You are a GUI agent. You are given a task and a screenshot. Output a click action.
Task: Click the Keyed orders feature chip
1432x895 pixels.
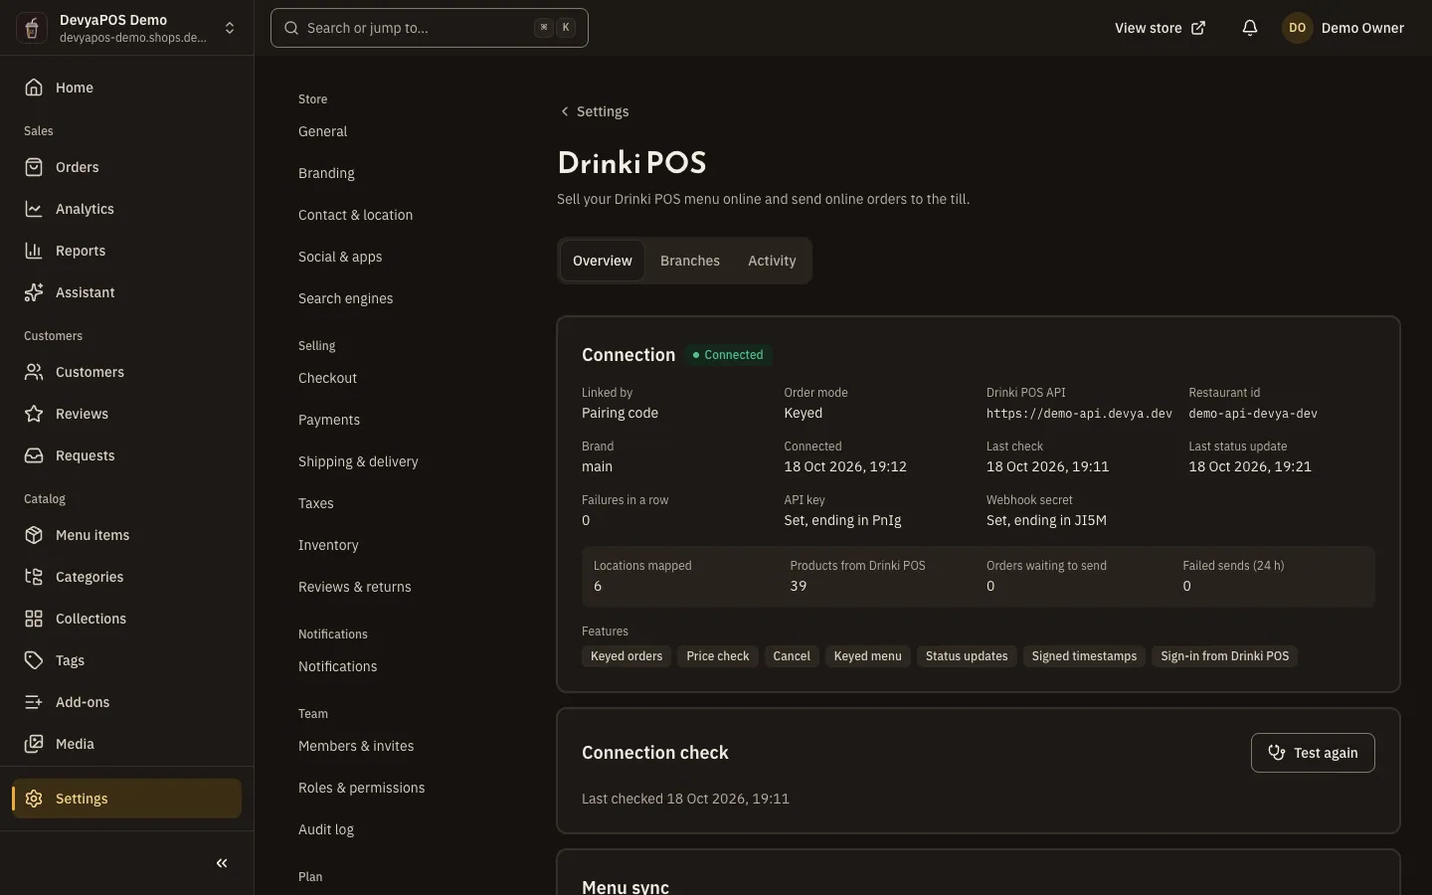pyautogui.click(x=626, y=656)
